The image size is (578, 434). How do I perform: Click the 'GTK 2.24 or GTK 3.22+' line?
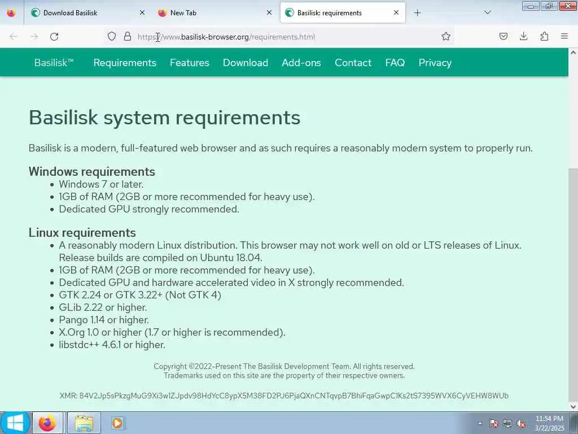140,295
